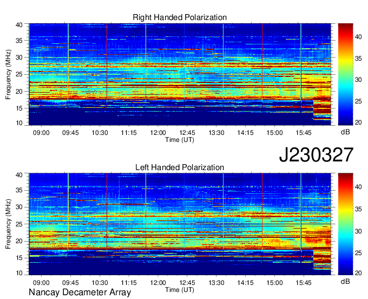Click 09:45 tick on left-handed plot time axis
368x299 pixels.
(70, 283)
